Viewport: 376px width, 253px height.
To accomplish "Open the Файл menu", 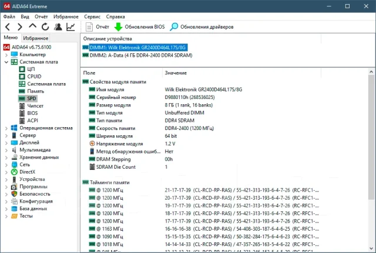I will (9, 17).
